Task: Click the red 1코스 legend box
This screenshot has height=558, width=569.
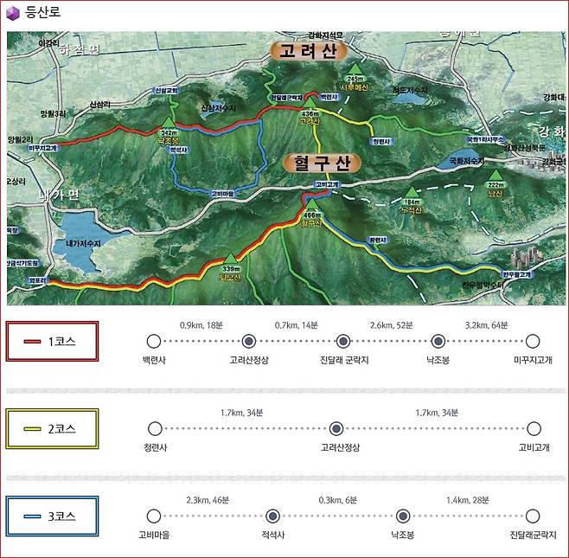Action: point(53,341)
